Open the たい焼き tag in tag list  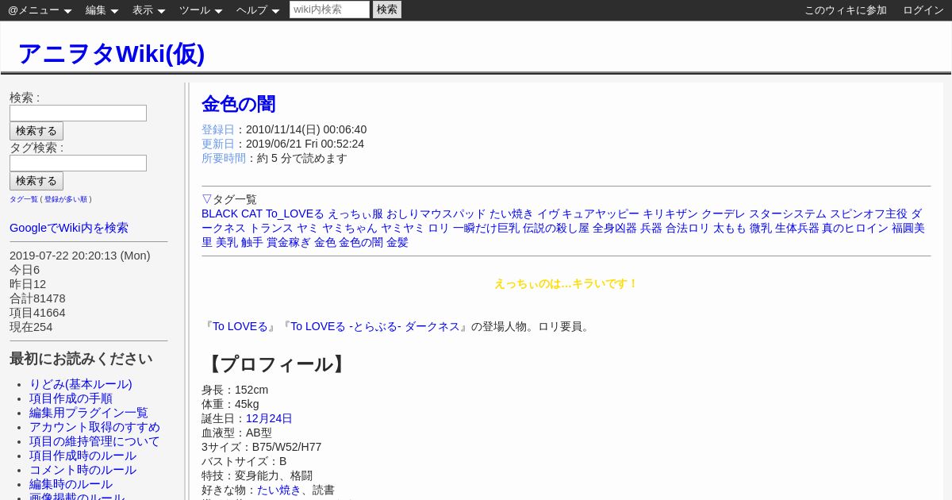tap(512, 213)
